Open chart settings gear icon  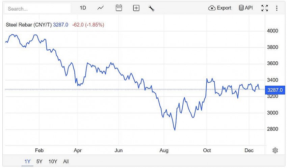(x=275, y=150)
